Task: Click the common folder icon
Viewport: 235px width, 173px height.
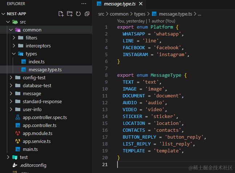Action: 18,30
